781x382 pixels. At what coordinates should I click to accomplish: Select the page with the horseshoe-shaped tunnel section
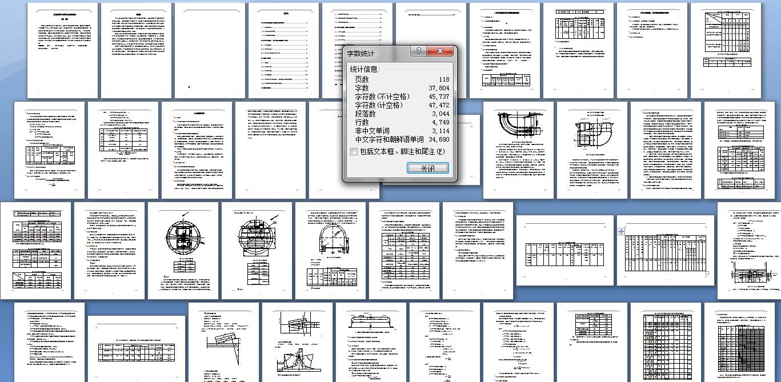tap(330, 250)
